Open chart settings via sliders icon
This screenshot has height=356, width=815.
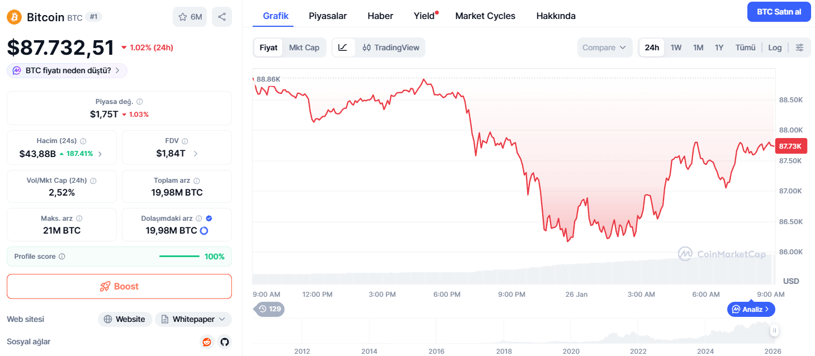(800, 48)
